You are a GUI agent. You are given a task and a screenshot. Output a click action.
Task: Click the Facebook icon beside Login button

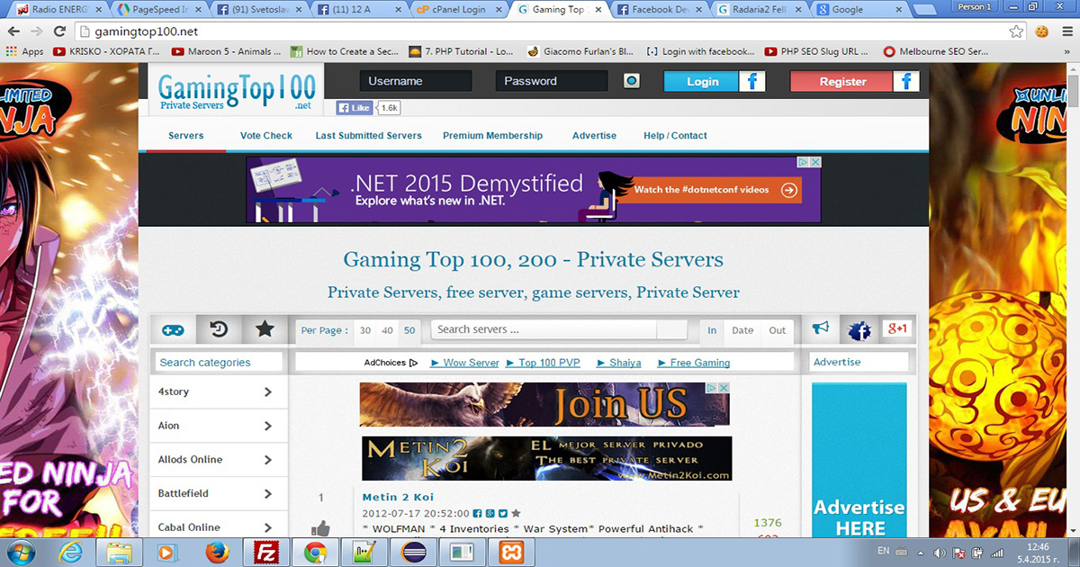click(x=752, y=81)
